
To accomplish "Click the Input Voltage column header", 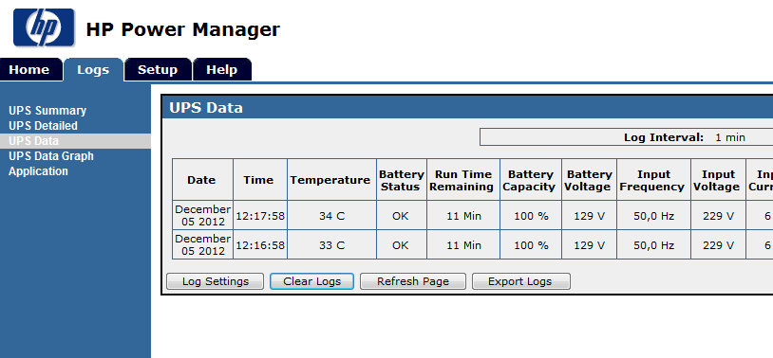I will [x=718, y=180].
